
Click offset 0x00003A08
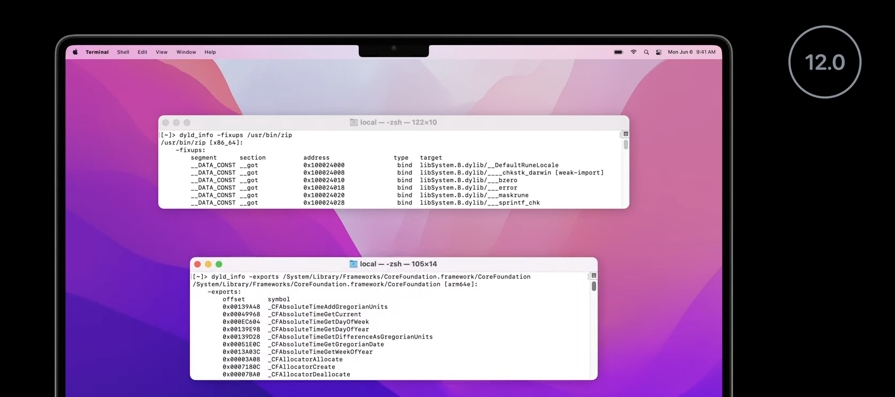click(241, 359)
